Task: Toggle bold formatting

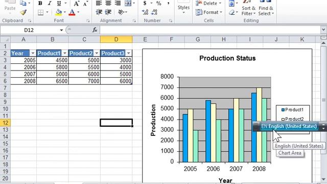Action: coord(40,3)
